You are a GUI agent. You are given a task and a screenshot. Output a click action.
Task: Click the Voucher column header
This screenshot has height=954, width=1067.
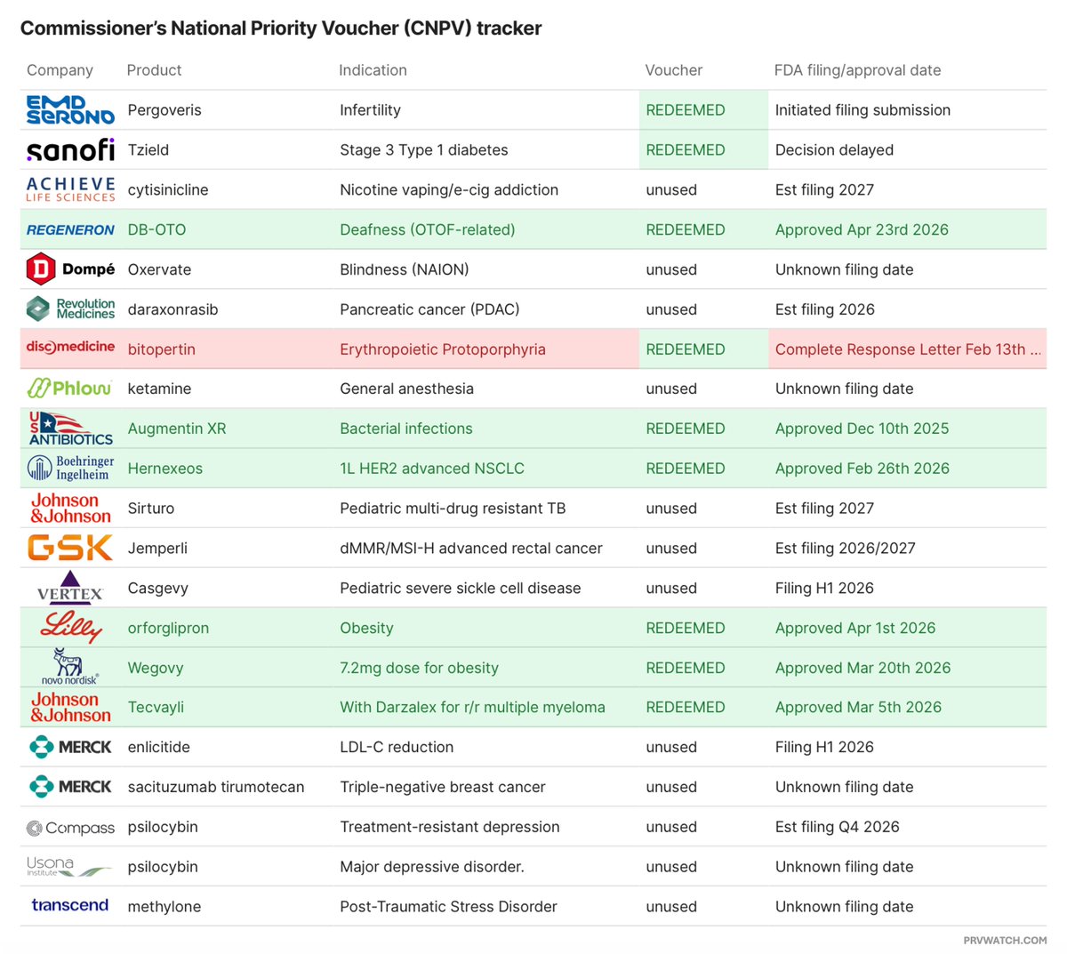pyautogui.click(x=673, y=70)
